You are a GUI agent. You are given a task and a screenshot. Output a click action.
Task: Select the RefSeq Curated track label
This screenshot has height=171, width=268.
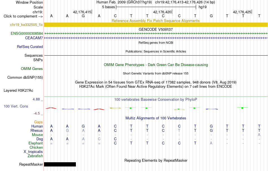tap(30, 47)
